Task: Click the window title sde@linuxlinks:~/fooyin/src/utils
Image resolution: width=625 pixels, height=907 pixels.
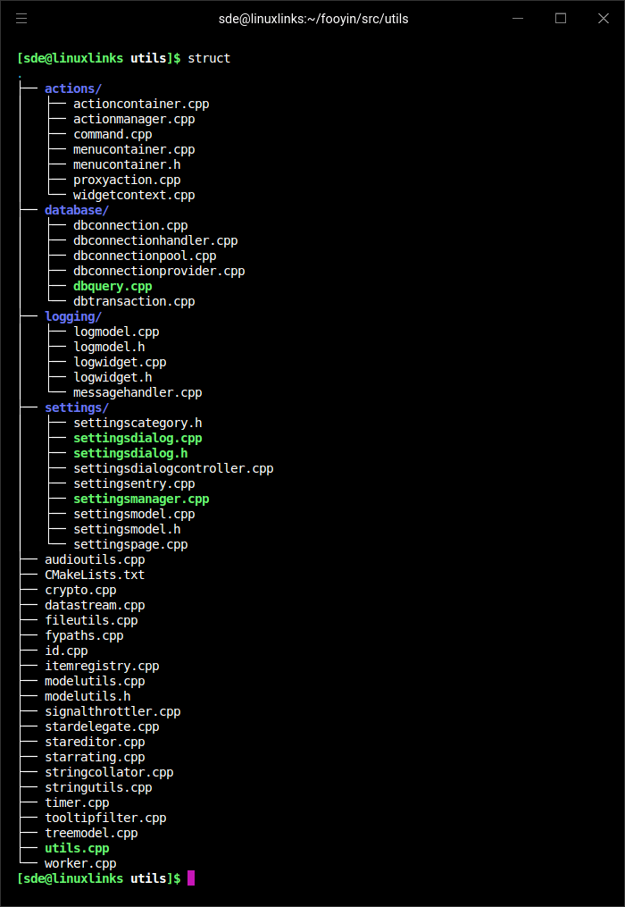Action: click(313, 18)
